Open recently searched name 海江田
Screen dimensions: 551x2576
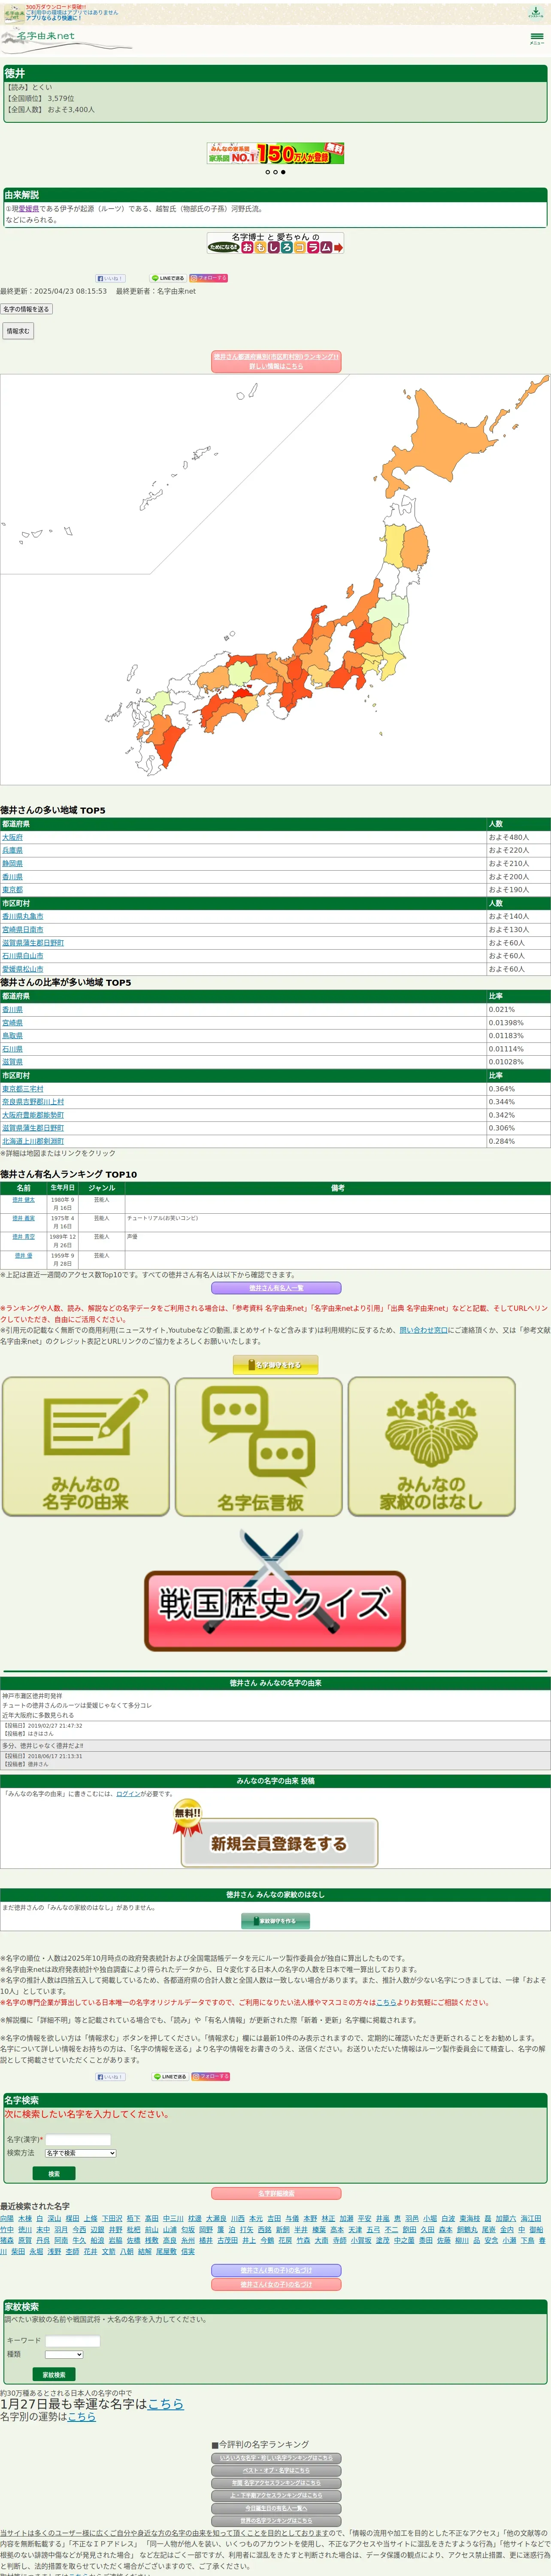[x=530, y=2218]
